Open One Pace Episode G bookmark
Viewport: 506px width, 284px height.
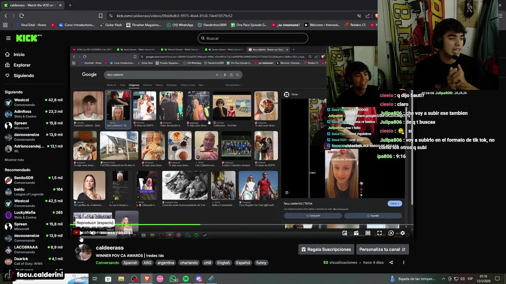[x=249, y=25]
